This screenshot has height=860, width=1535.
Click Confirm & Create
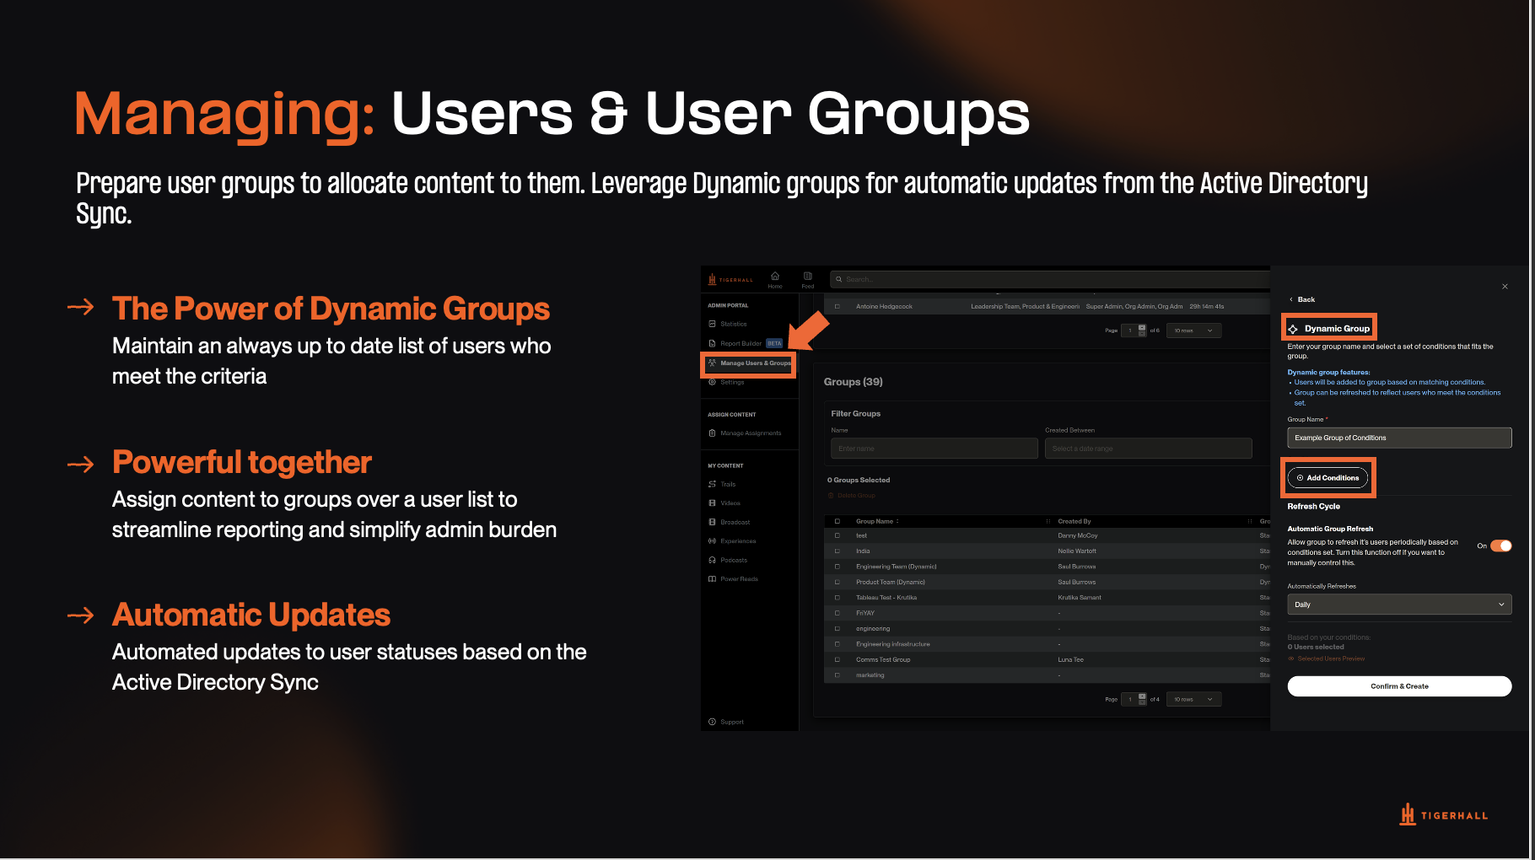[x=1399, y=686]
